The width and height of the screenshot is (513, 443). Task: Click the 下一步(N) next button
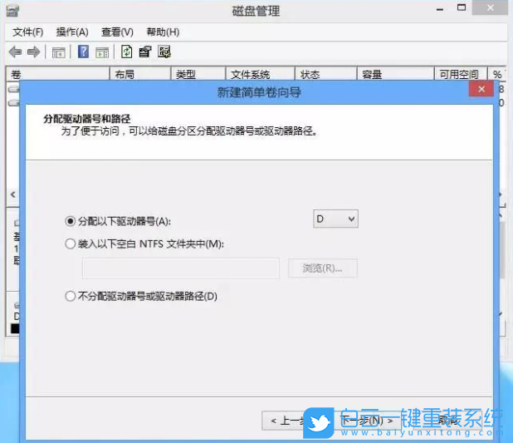pos(366,421)
